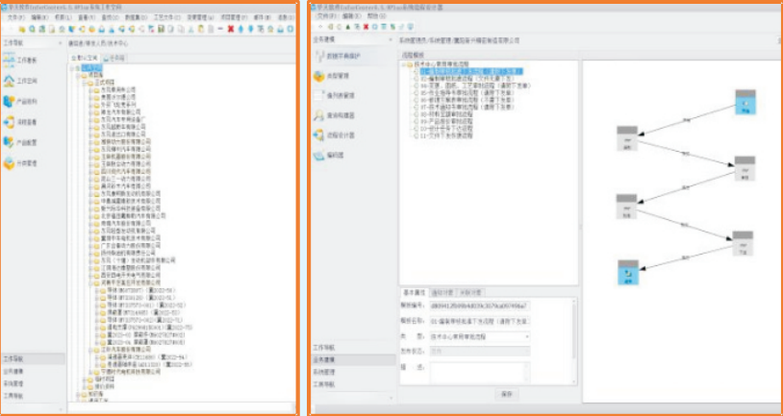Viewport: 783px width, 416px height.
Task: Select 类型管理 in the designer sidebar
Action: tap(335, 77)
